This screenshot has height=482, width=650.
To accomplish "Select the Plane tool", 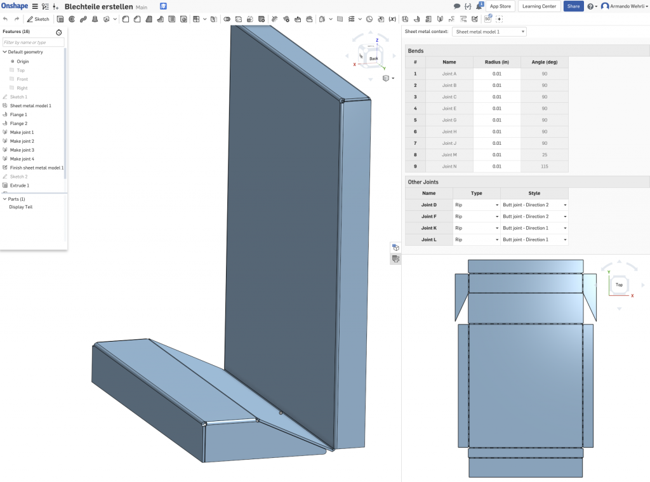I will 340,19.
